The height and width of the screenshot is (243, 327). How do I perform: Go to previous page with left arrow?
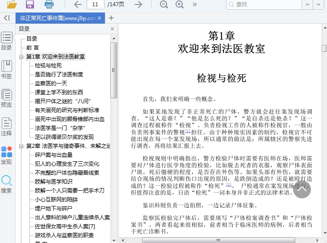click(x=78, y=4)
